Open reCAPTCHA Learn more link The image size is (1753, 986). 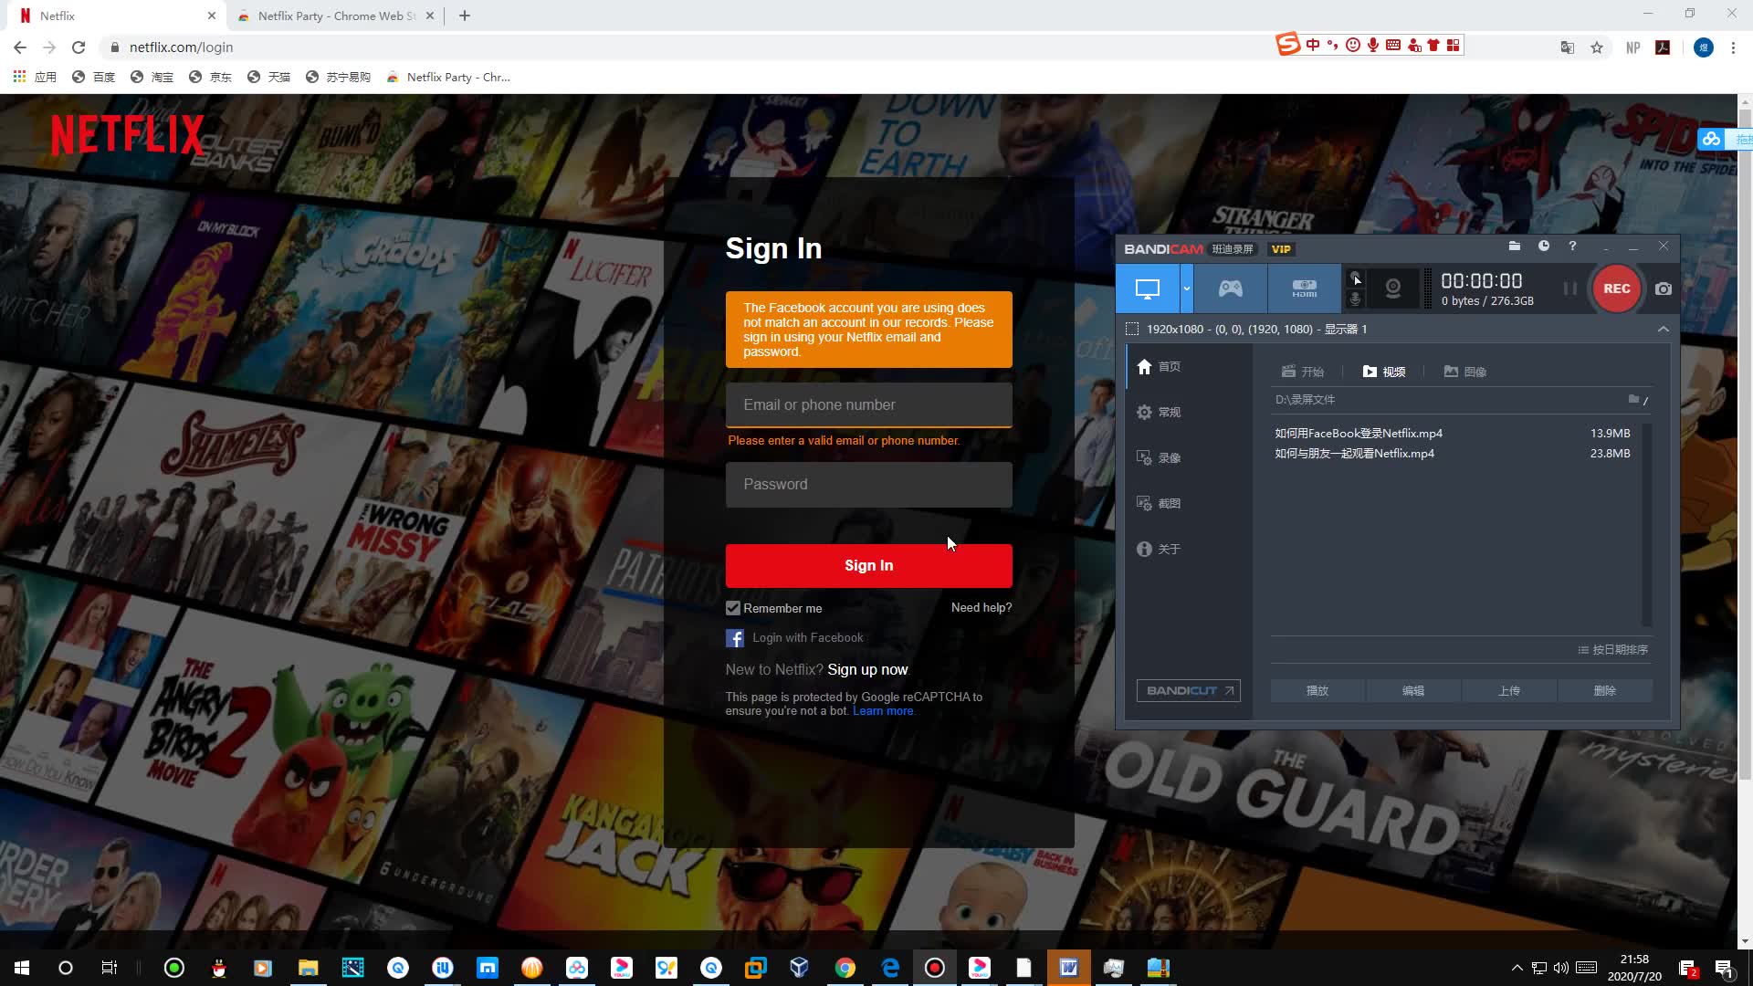tap(883, 710)
